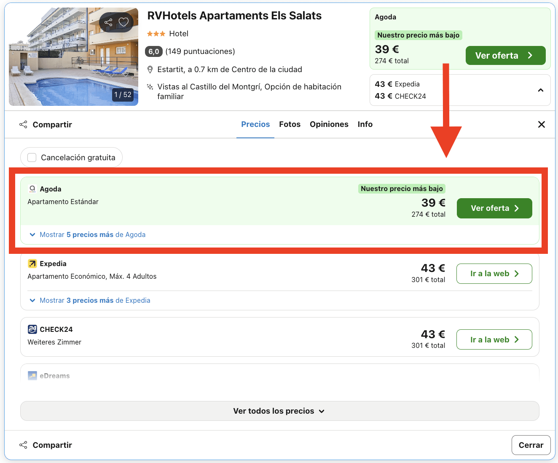Screen dimensions: 558x463
Task: Open the hotel pool photo thumbnail
Action: (73, 57)
